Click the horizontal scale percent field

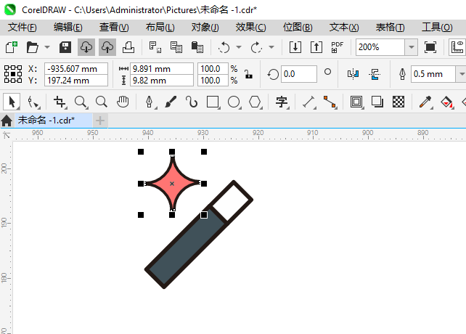[213, 69]
